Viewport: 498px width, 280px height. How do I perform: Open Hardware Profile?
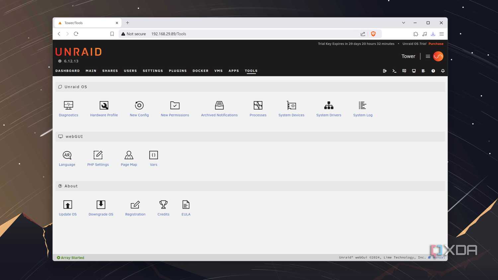click(x=104, y=109)
